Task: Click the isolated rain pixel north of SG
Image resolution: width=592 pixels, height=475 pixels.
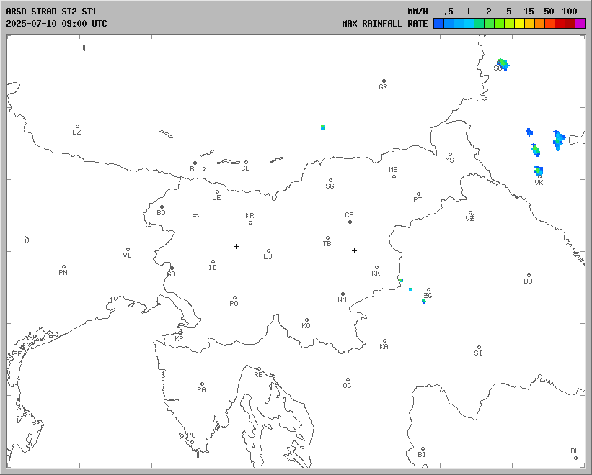Action: pos(323,127)
